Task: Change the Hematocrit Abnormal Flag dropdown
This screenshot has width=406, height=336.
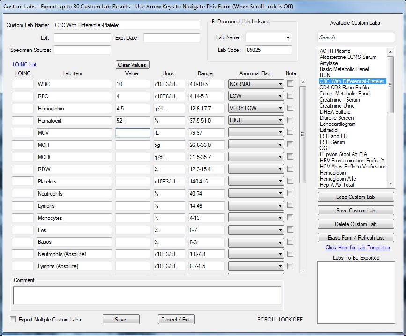Action: click(x=256, y=120)
